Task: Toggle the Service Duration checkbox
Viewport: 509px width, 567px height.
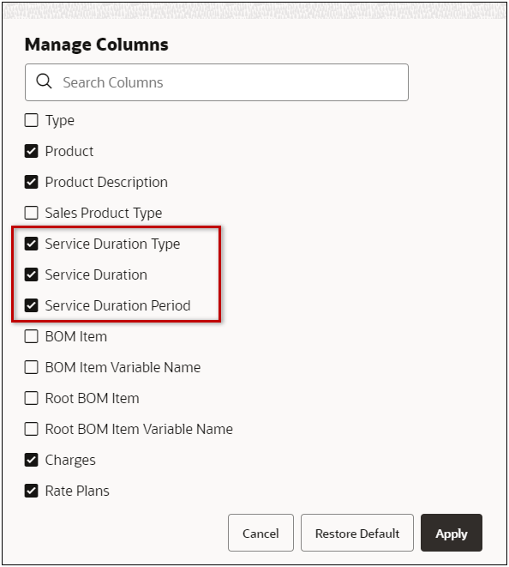Action: 32,274
